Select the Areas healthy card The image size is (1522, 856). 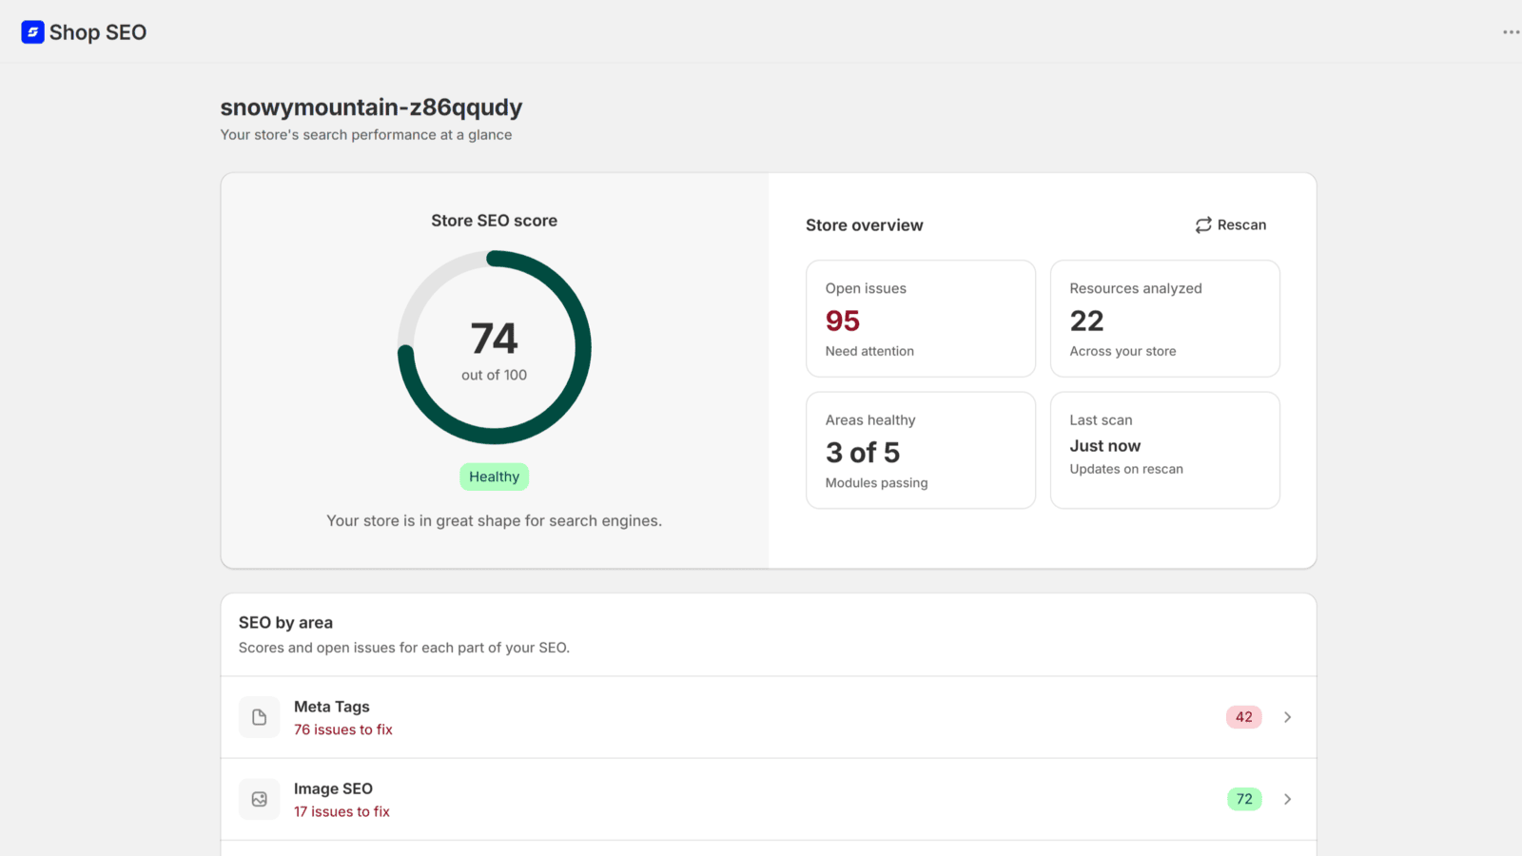click(921, 451)
